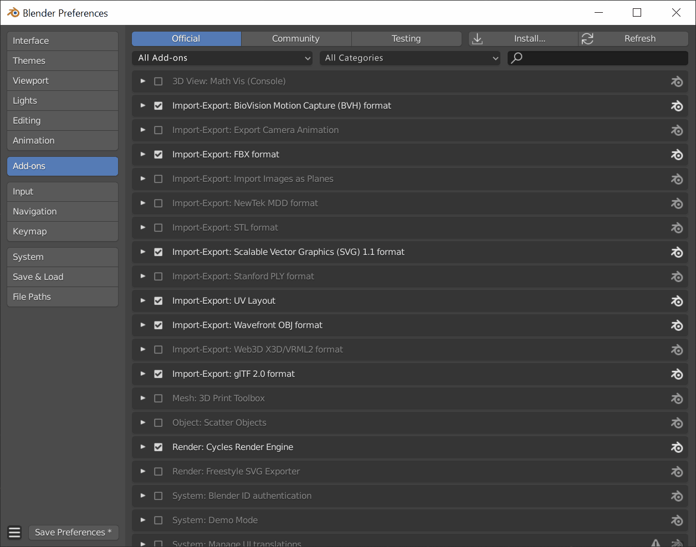Enable the Import-Export: STL format checkbox

coord(158,228)
